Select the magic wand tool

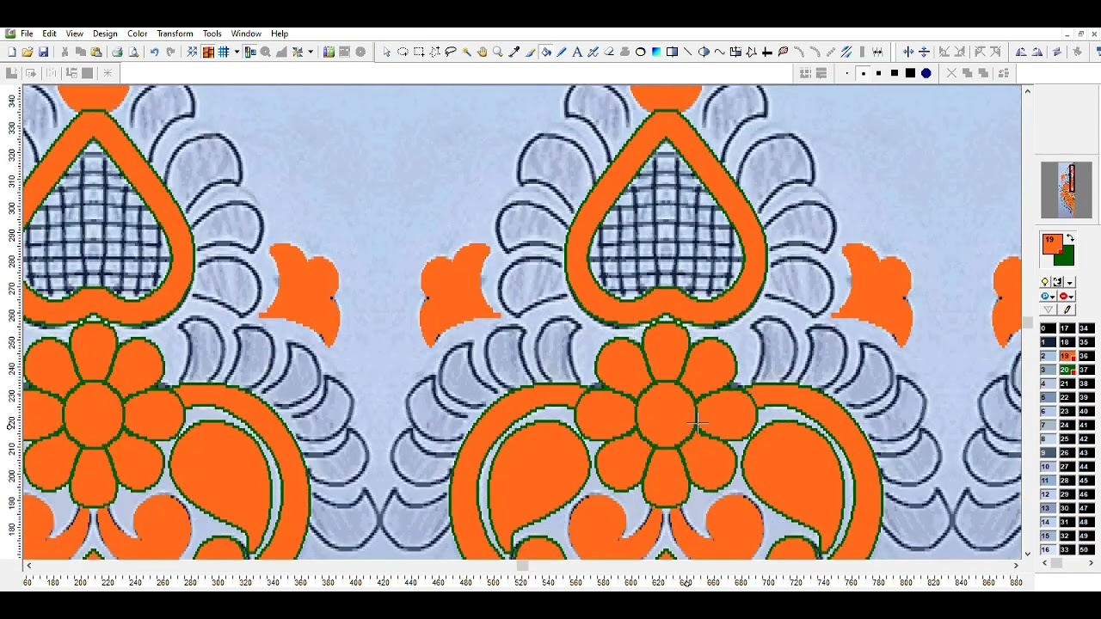[466, 52]
